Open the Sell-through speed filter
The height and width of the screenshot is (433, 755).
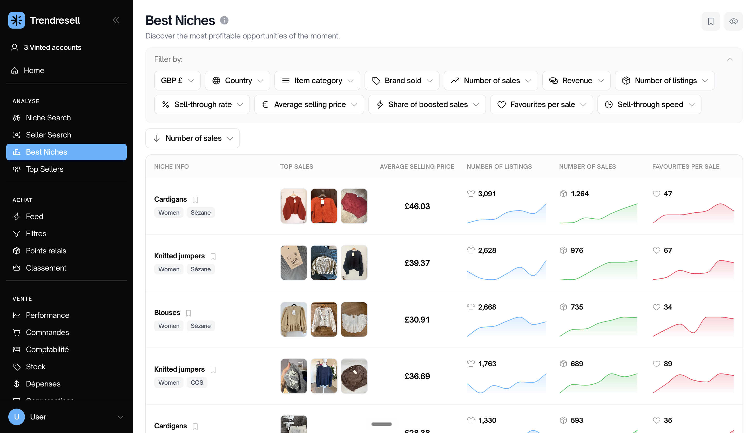pos(649,104)
